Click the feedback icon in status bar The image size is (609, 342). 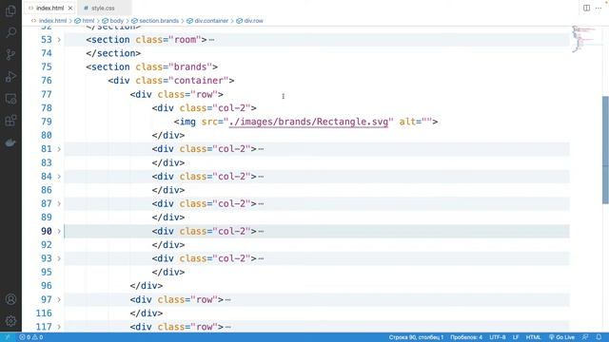click(585, 337)
